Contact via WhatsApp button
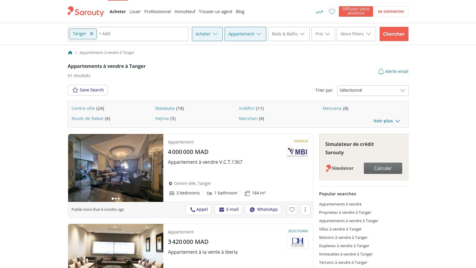The image size is (476, 268). (263, 210)
